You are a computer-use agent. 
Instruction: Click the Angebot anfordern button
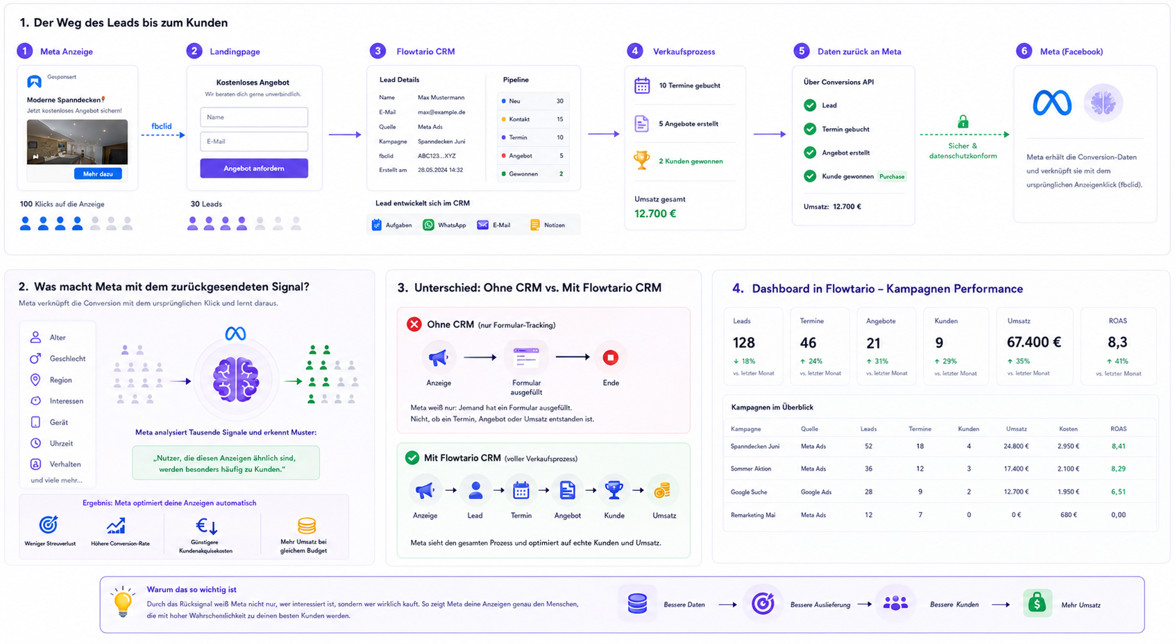(254, 168)
